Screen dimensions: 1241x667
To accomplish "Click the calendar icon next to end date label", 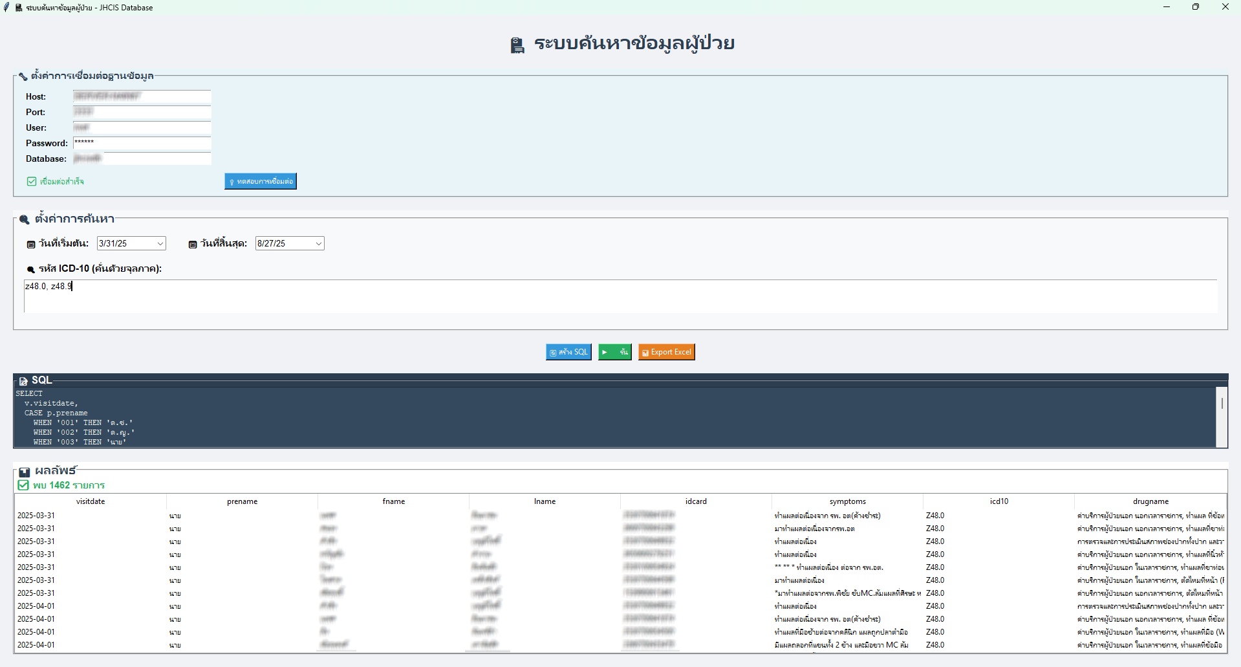I will 193,245.
